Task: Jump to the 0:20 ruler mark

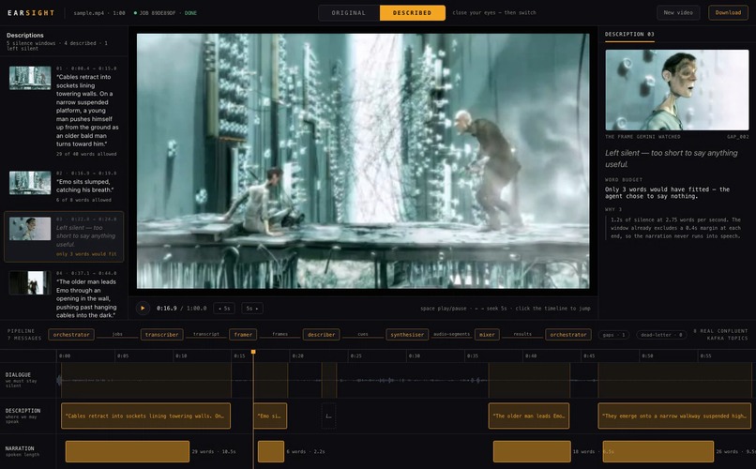Action: pyautogui.click(x=297, y=356)
